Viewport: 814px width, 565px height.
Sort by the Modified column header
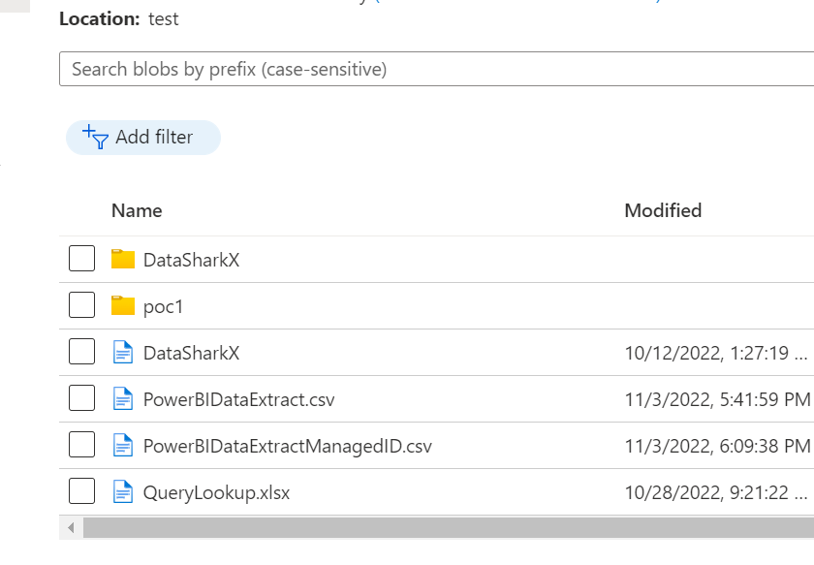[x=663, y=211]
